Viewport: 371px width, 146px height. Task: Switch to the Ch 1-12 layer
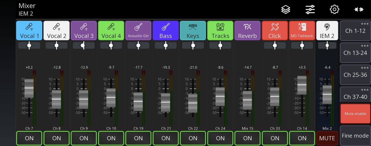pos(355,31)
